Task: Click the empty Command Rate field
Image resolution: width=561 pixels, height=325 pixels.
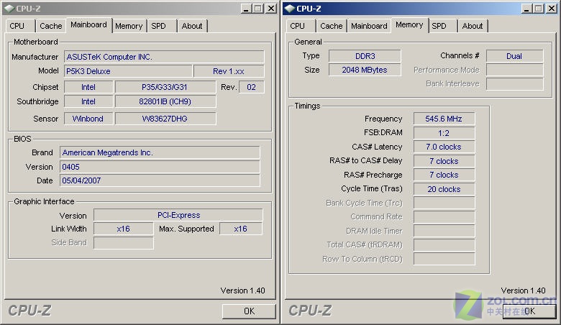Action: click(x=444, y=217)
